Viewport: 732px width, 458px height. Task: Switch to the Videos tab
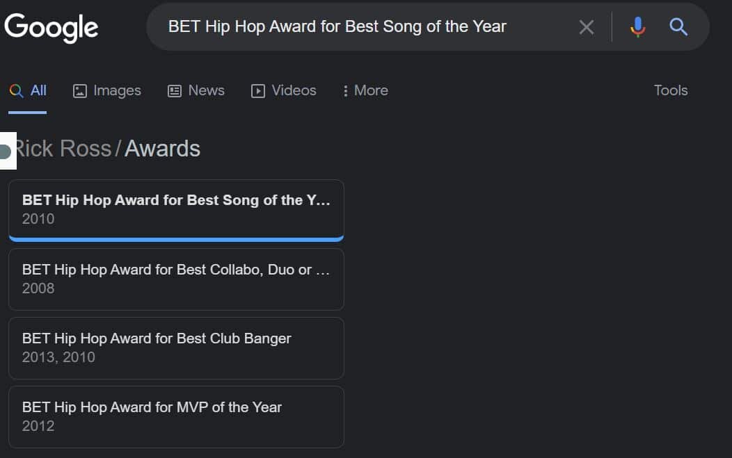(x=283, y=90)
